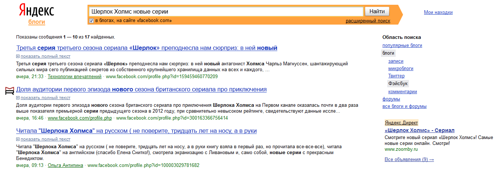Screen dimensions: 495x175
Task: Click the Яндекс logo
Action: click(x=36, y=11)
